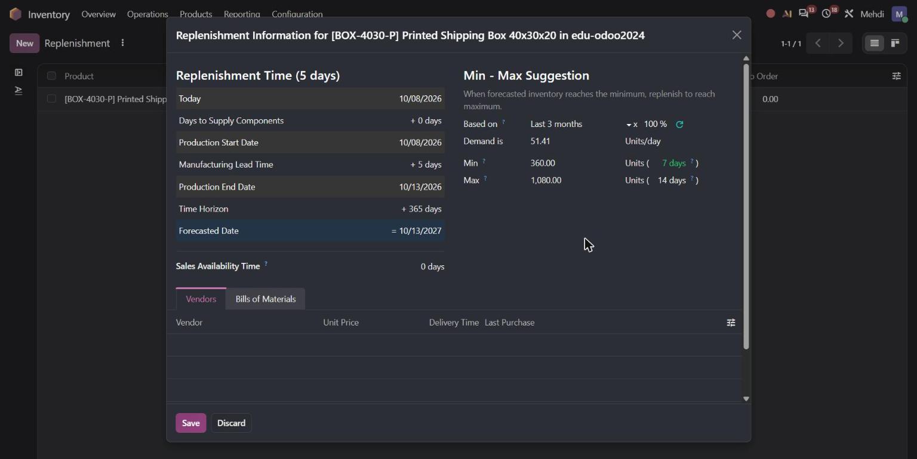The width and height of the screenshot is (917, 459).
Task: Click the red recording indicator in navbar
Action: pyautogui.click(x=771, y=14)
